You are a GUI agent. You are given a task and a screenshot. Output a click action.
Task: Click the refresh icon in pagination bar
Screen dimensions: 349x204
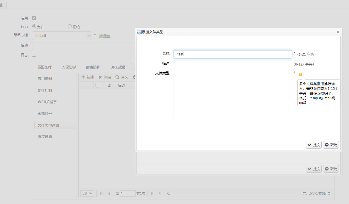point(169,193)
